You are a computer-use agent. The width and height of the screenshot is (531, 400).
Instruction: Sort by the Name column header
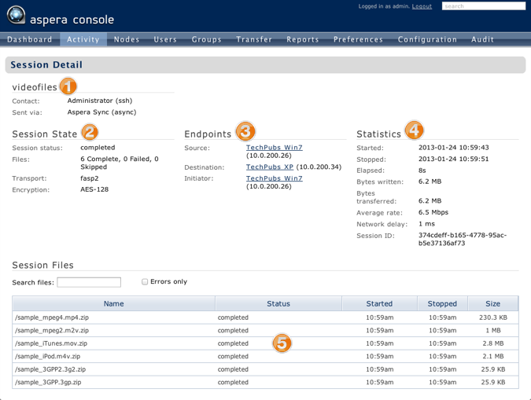(x=114, y=303)
